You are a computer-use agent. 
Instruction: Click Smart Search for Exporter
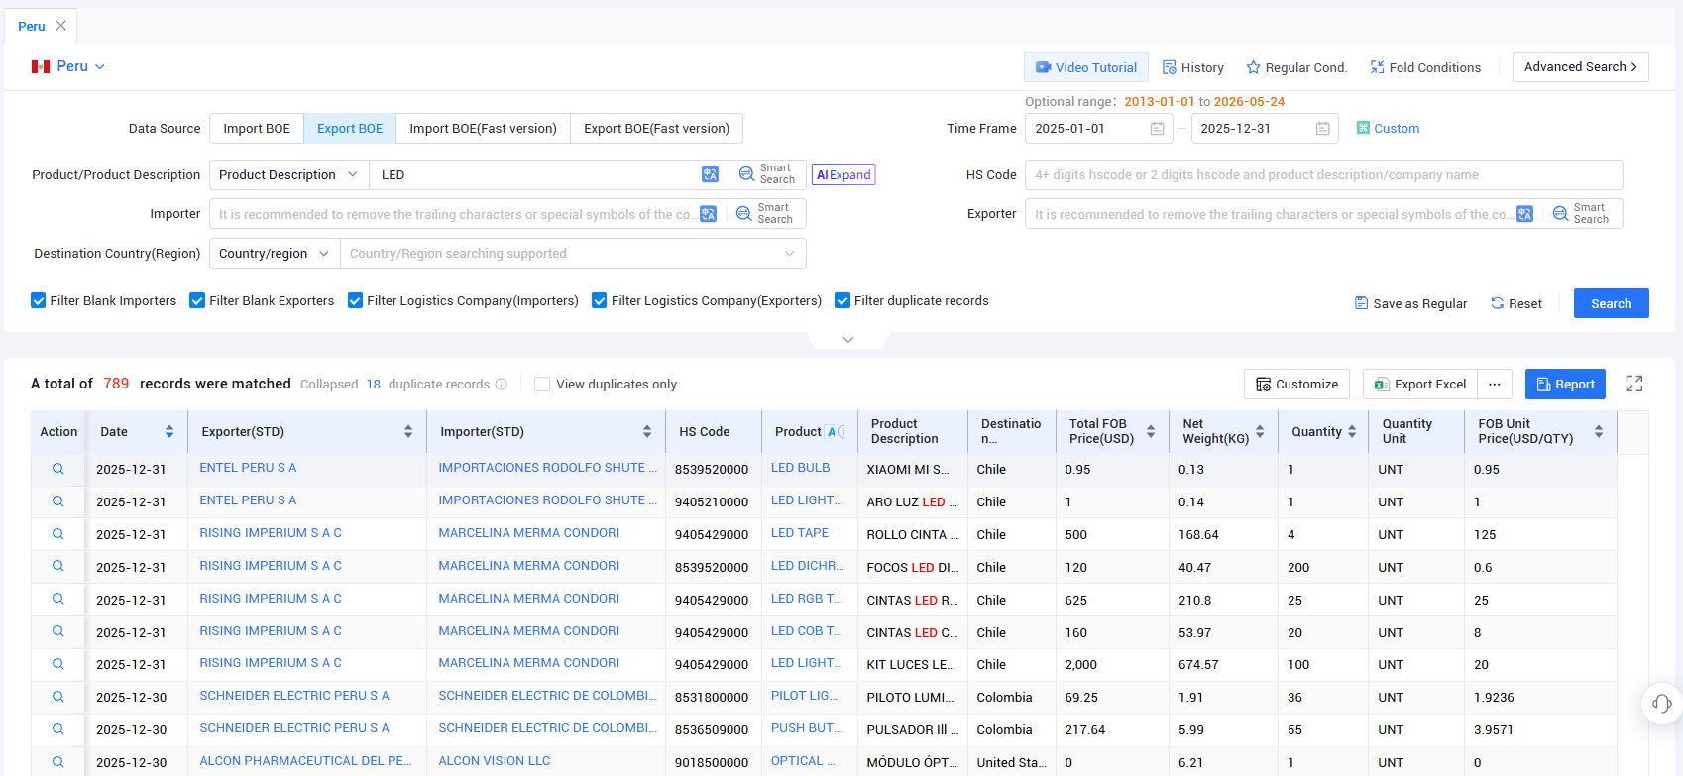[1582, 214]
